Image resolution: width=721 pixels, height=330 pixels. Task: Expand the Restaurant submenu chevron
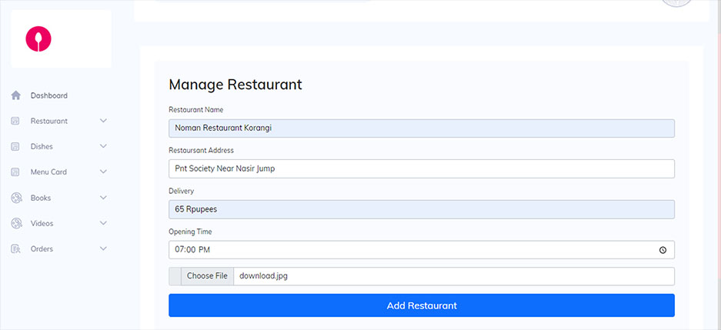click(x=103, y=121)
